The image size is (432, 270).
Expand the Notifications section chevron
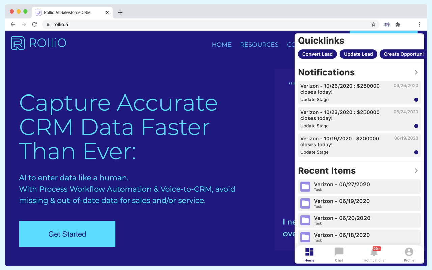(x=416, y=72)
